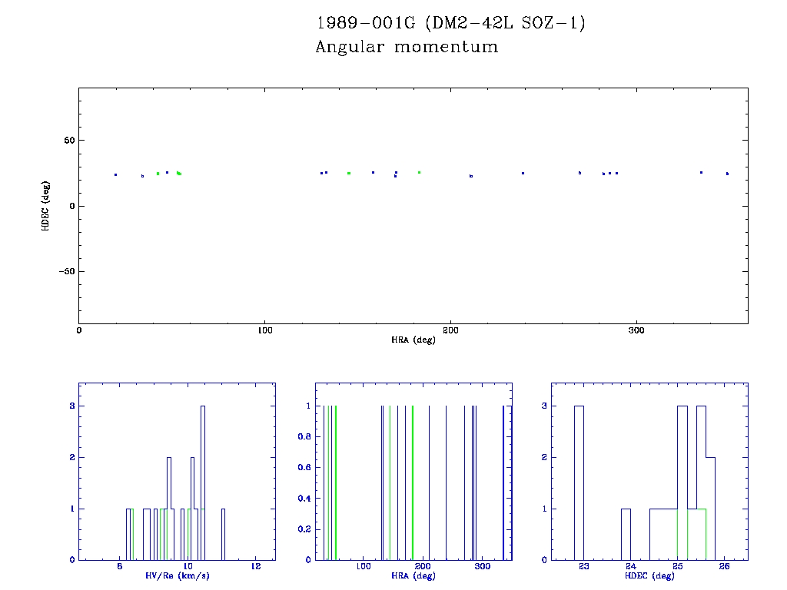Click the "200" tick label on scatter x-axis
The height and width of the screenshot is (590, 787).
coord(450,330)
